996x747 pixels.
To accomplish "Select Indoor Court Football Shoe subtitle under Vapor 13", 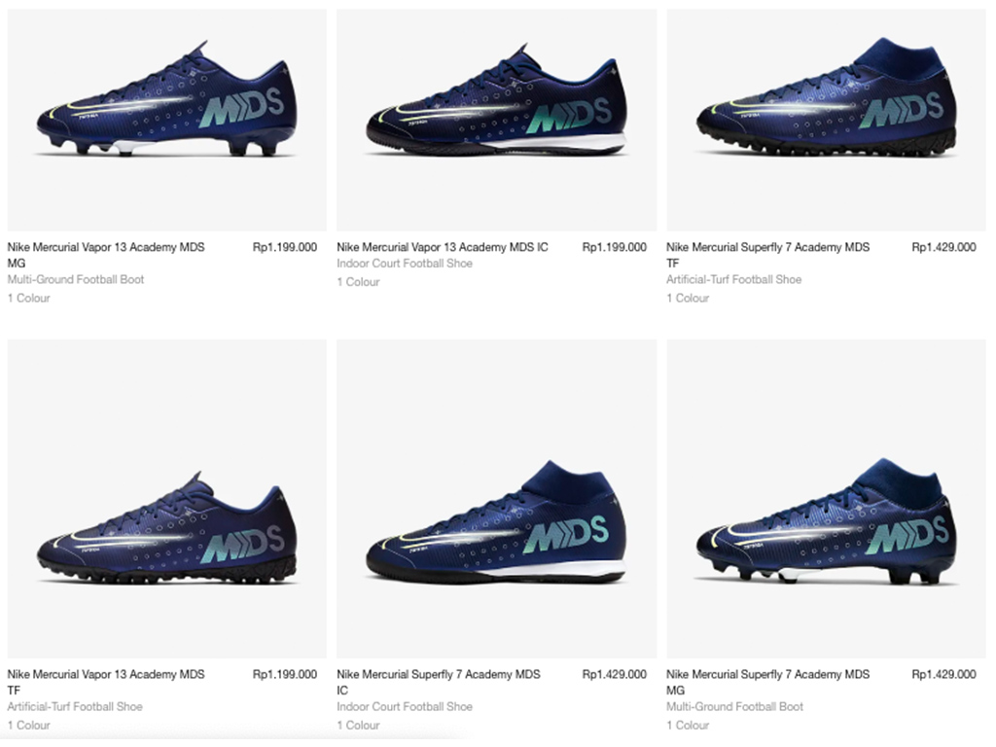I will 405,264.
